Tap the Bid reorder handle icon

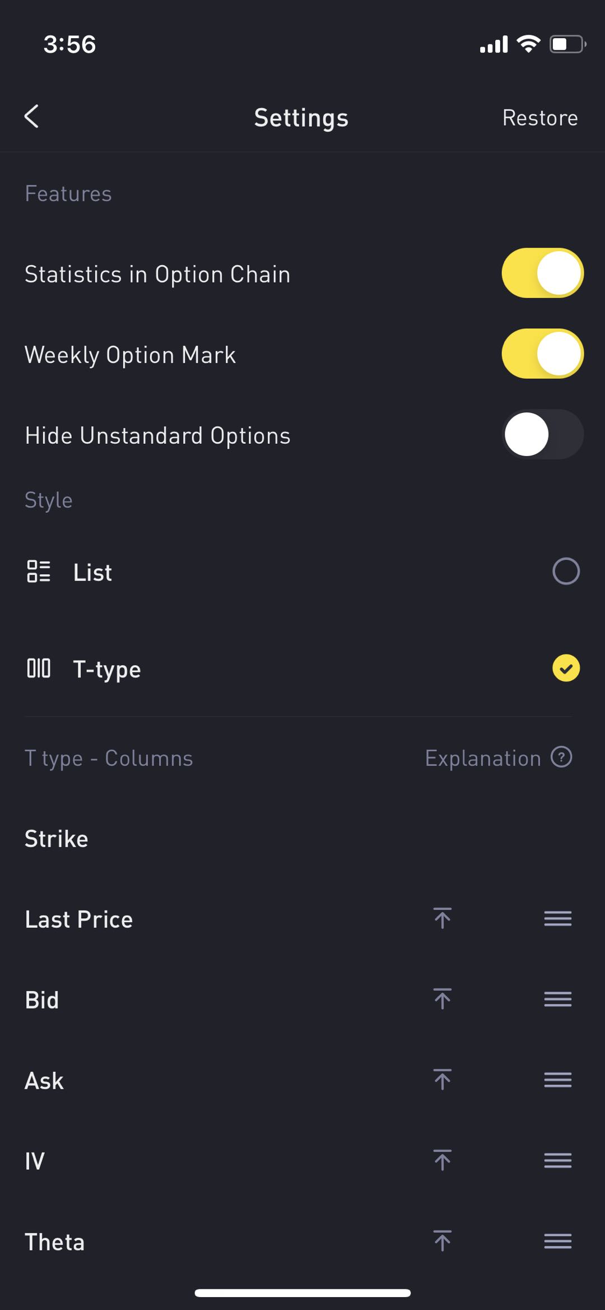pyautogui.click(x=558, y=999)
